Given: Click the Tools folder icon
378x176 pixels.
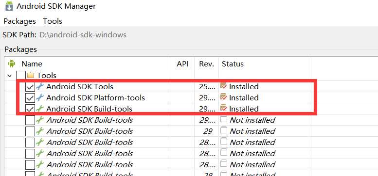Looking at the screenshot, I should point(31,76).
